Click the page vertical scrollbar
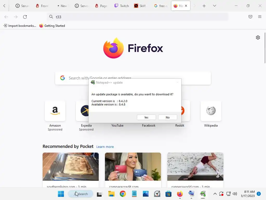This screenshot has width=266, height=200. pos(265,48)
